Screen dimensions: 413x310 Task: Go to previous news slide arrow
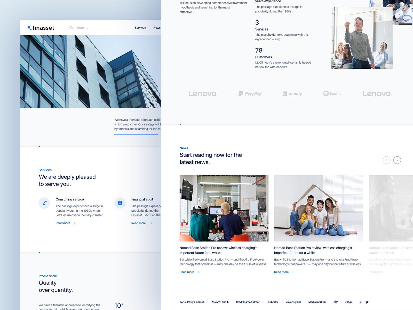pos(387,160)
